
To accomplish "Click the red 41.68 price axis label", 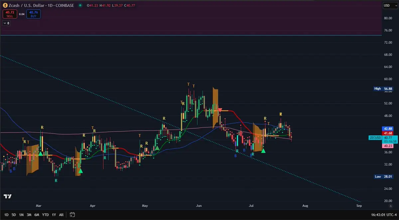I will point(388,133).
